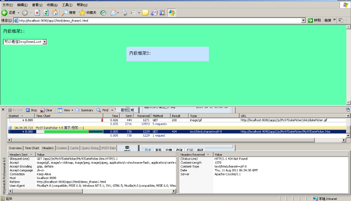The image size is (351, 201).
Task: Click the 内嵌框架2 blue frame
Action: coord(167,54)
